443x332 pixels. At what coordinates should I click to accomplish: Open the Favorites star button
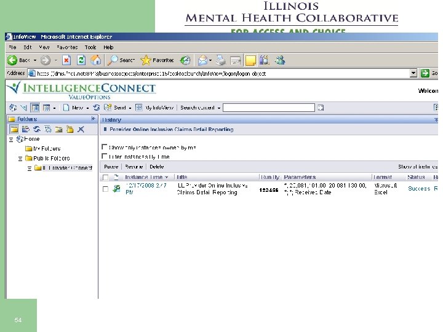(x=157, y=60)
